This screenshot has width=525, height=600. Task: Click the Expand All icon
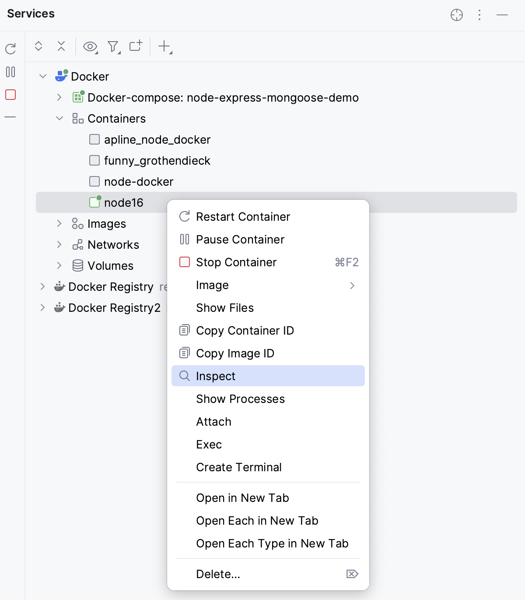38,46
